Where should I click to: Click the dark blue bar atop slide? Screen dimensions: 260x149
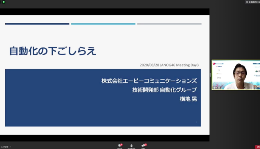point(37,24)
